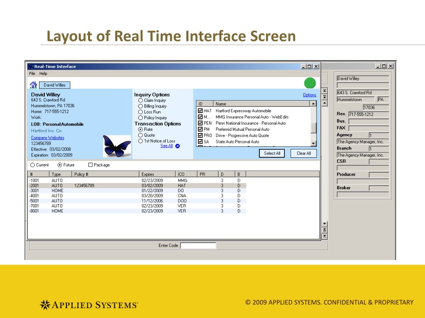Click the Enter Code input field
Viewport: 425px width, 318px height.
[x=198, y=246]
